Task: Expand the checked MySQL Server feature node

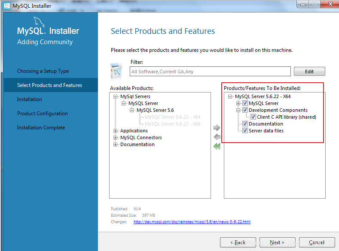Action: [x=238, y=103]
